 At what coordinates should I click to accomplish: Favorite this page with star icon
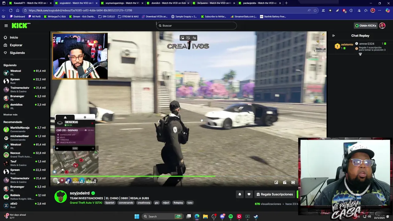[x=315, y=10]
